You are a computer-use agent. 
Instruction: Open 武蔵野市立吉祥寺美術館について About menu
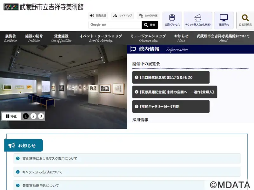(223, 38)
